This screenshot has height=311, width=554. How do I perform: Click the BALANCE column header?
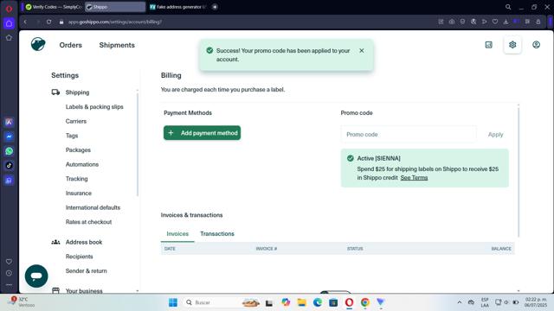[x=501, y=249]
